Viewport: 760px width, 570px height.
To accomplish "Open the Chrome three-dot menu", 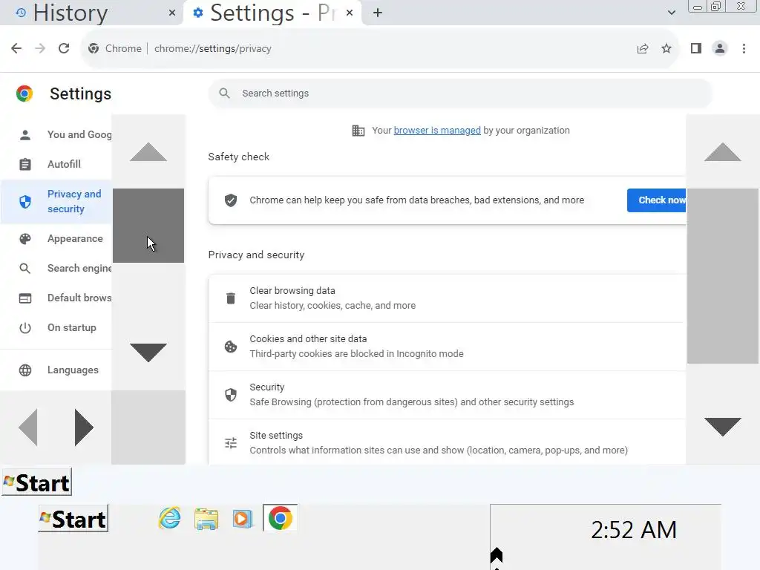I will (x=744, y=48).
